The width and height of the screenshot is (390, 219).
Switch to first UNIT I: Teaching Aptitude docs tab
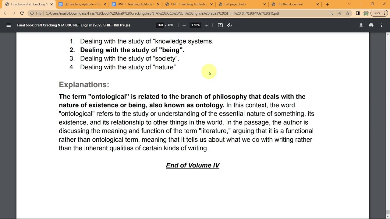click(136, 4)
